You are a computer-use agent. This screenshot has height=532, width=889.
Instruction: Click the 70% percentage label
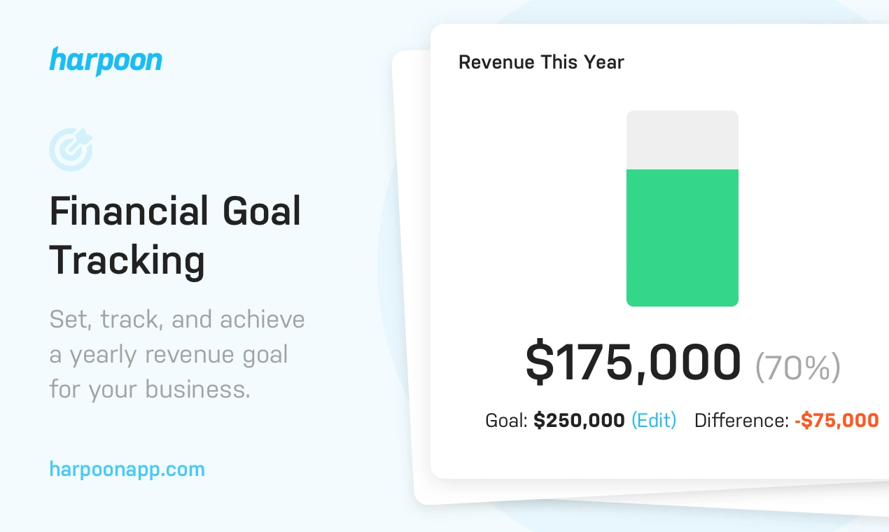797,367
